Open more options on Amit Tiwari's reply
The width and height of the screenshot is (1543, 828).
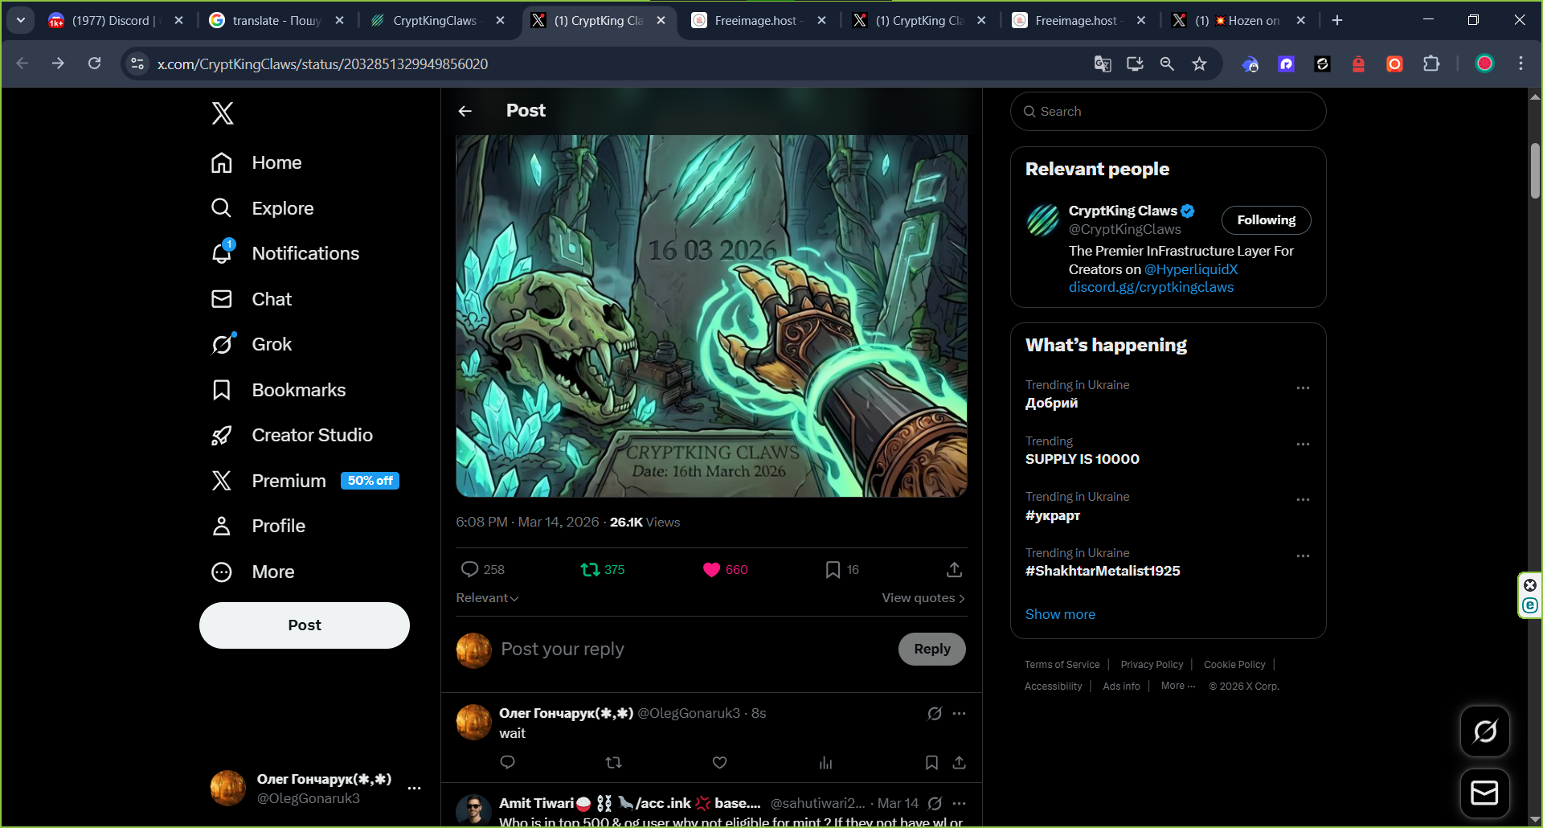tap(959, 803)
